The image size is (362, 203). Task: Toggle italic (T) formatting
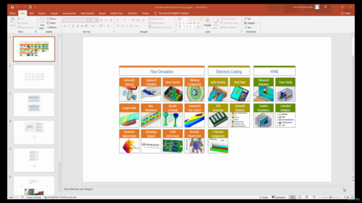(x=69, y=27)
